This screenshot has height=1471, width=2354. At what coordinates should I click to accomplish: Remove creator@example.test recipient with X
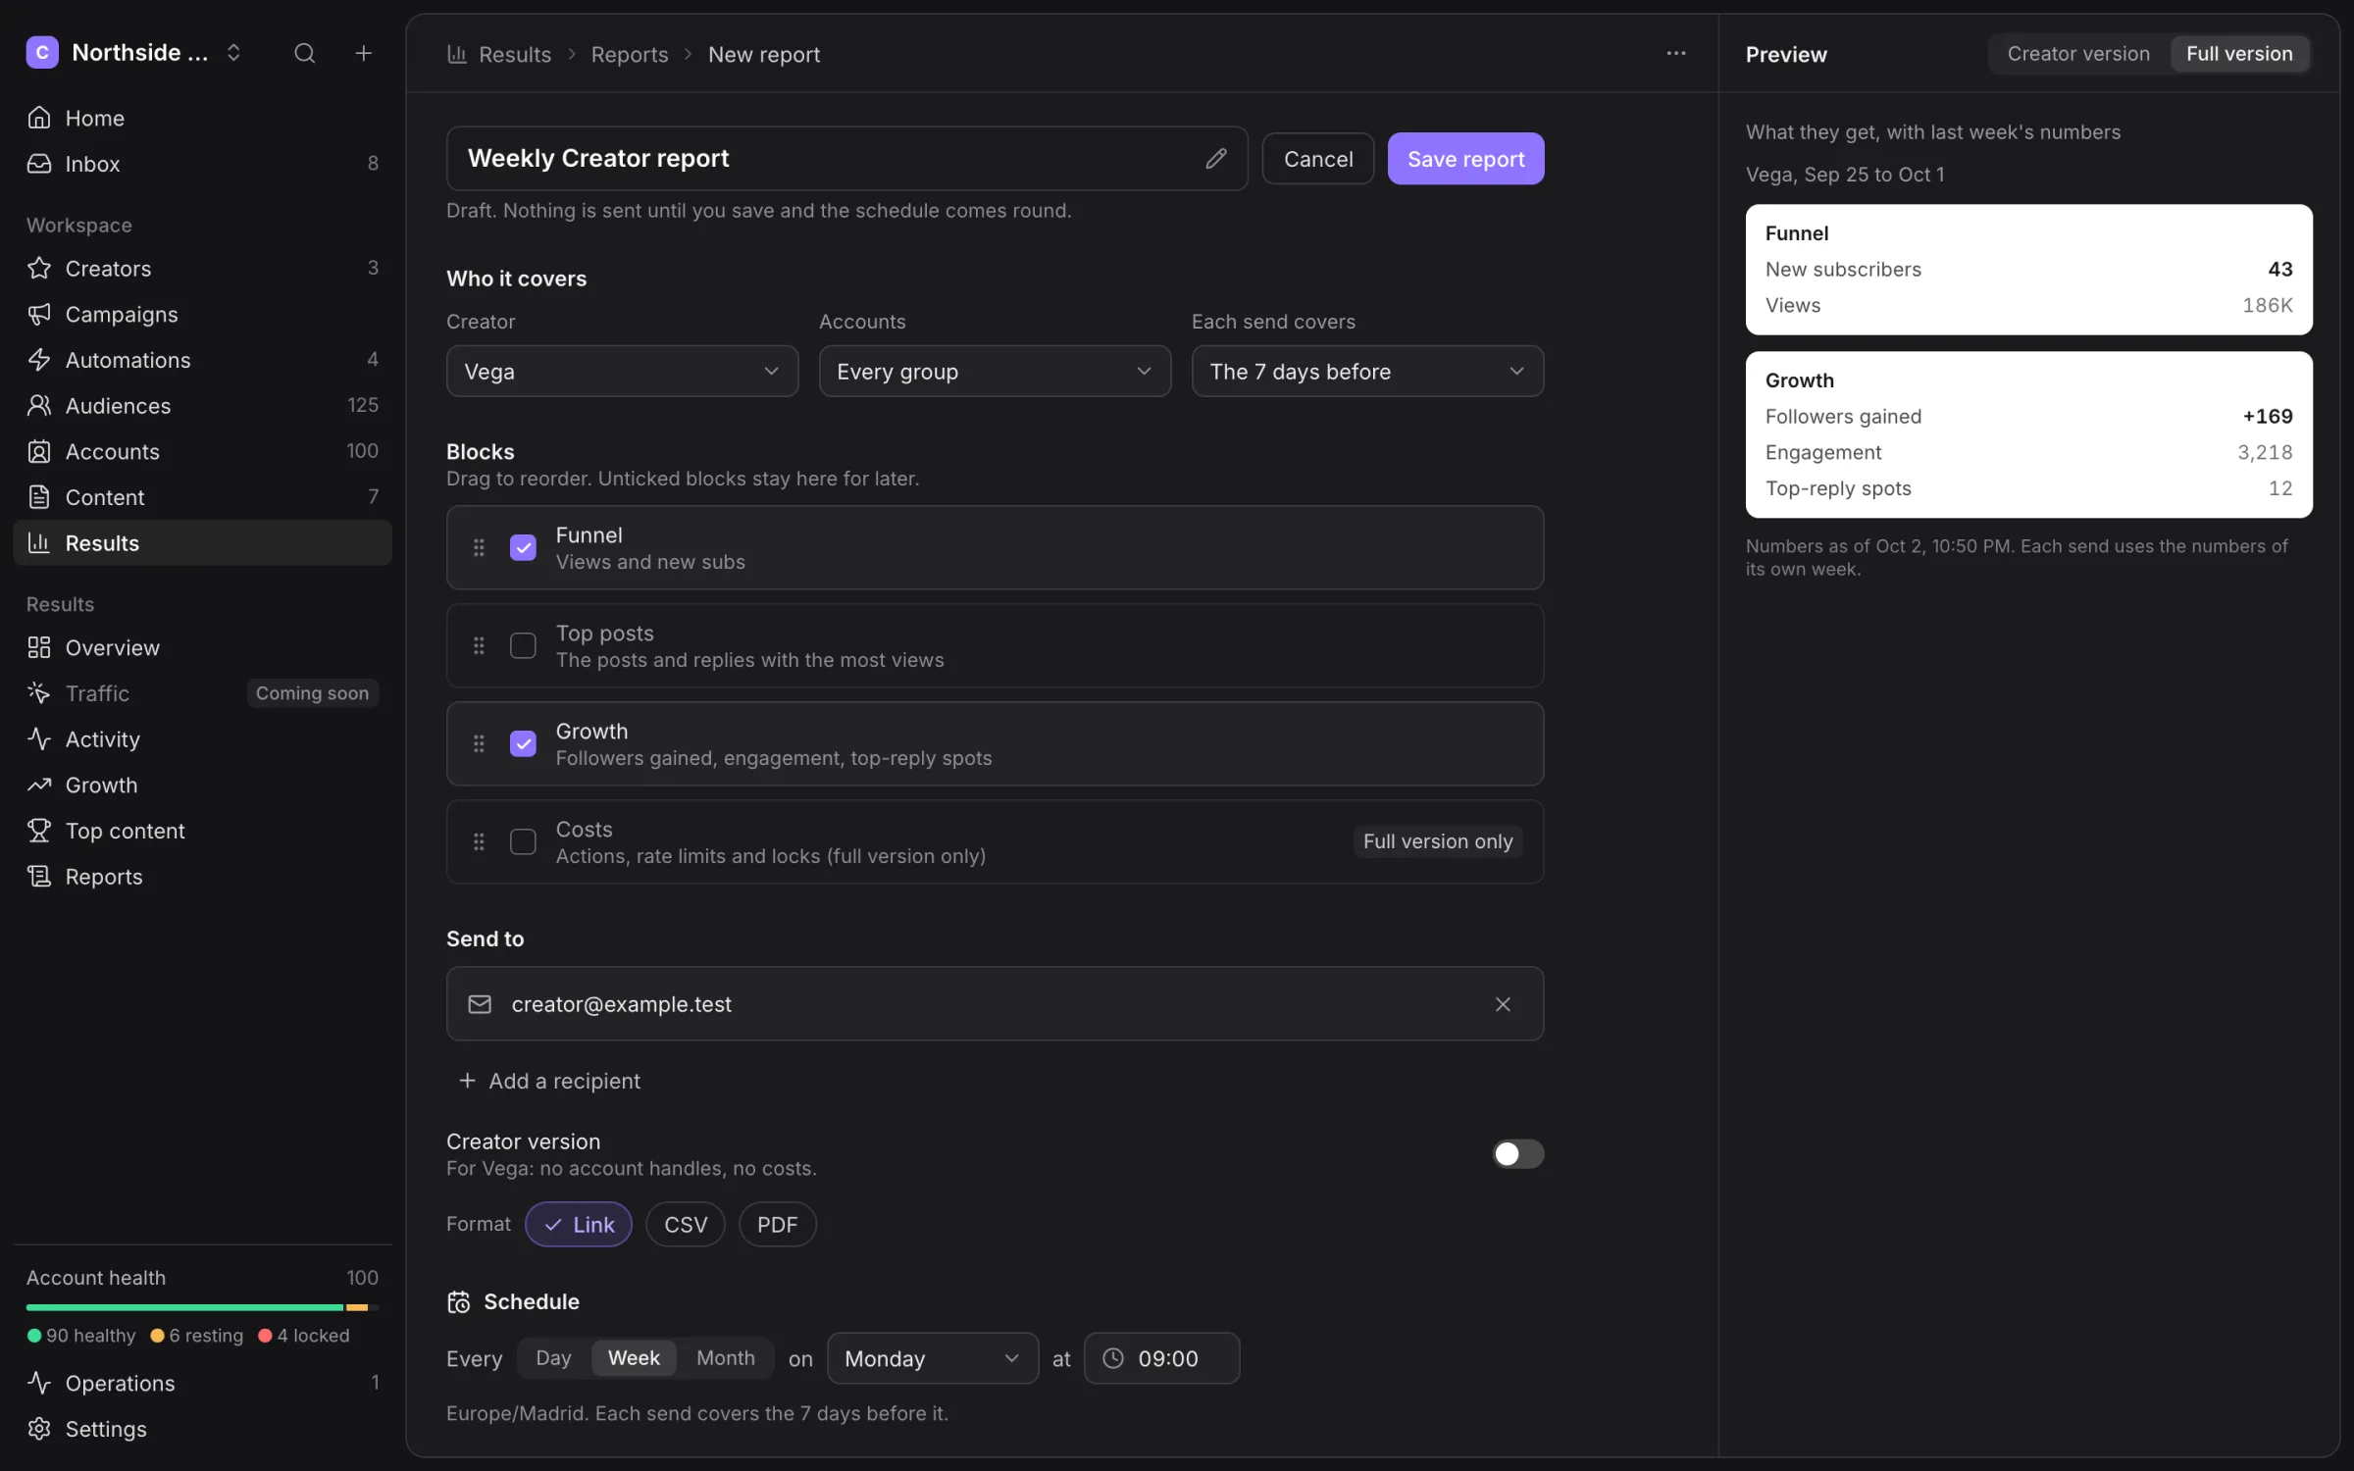coord(1503,1003)
